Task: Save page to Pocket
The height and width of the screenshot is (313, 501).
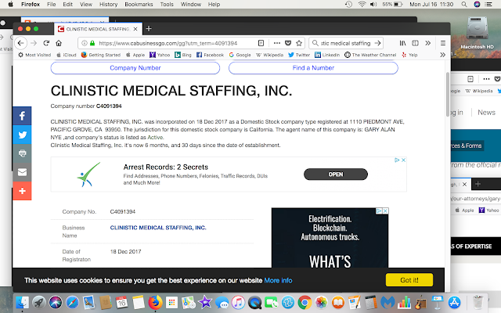Action: [x=288, y=43]
